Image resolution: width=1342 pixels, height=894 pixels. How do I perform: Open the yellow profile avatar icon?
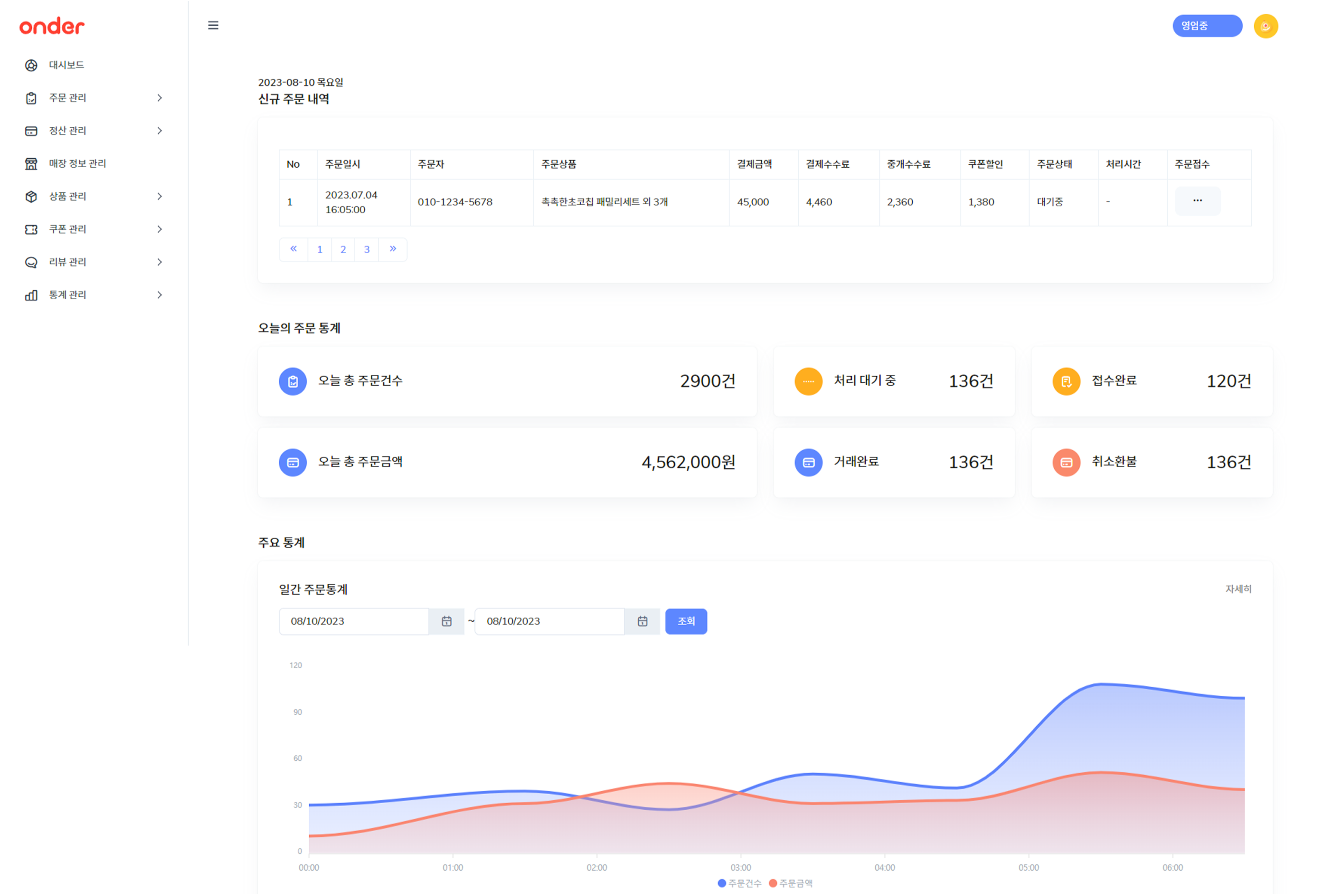[x=1265, y=26]
